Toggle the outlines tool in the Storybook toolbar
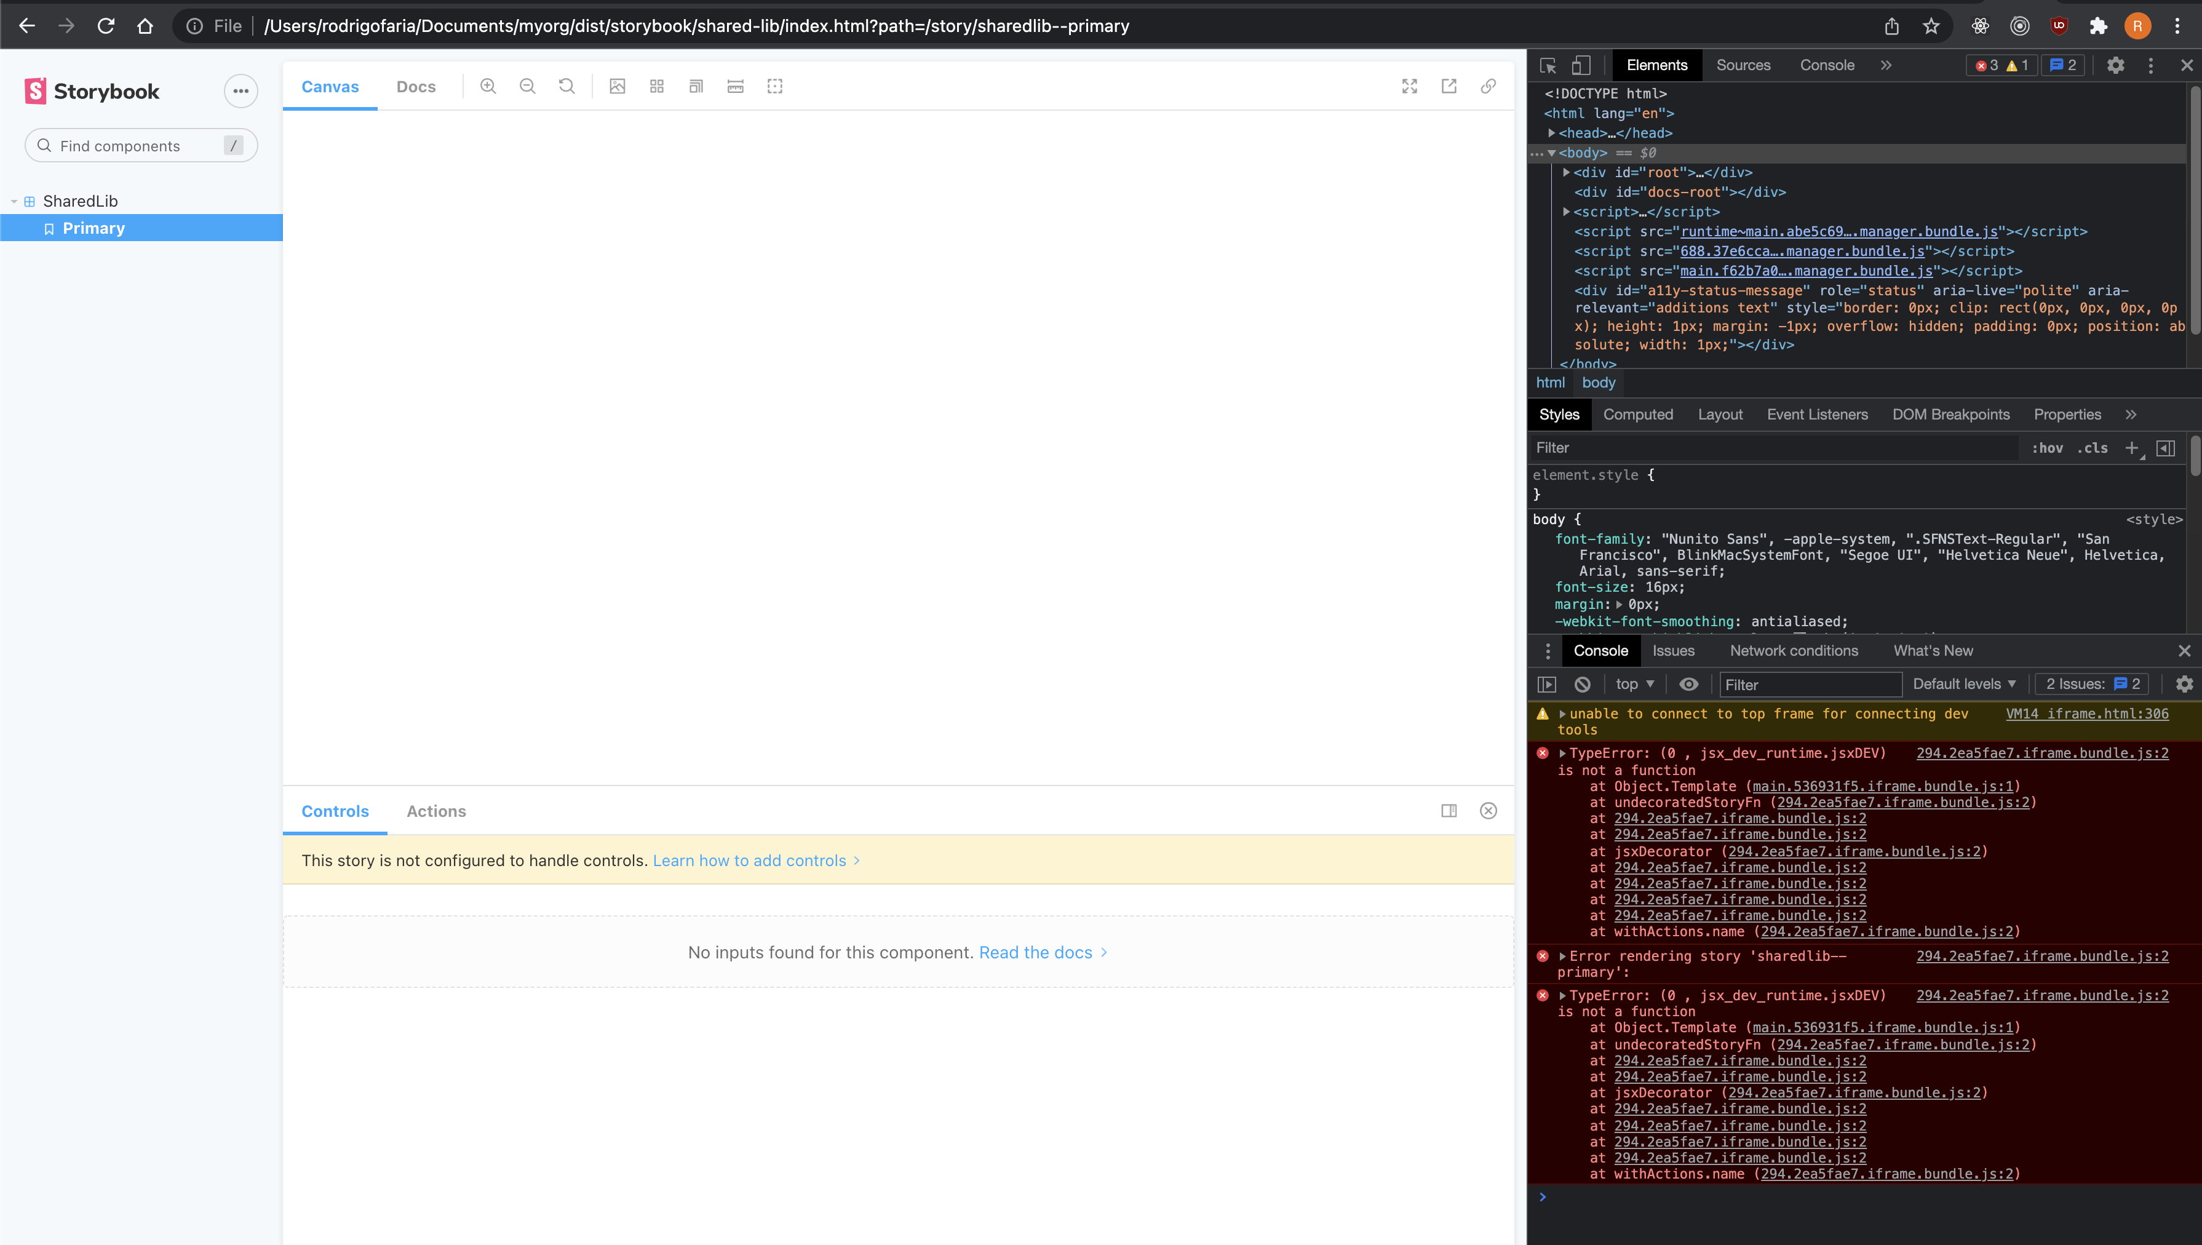The height and width of the screenshot is (1245, 2202). (x=774, y=86)
